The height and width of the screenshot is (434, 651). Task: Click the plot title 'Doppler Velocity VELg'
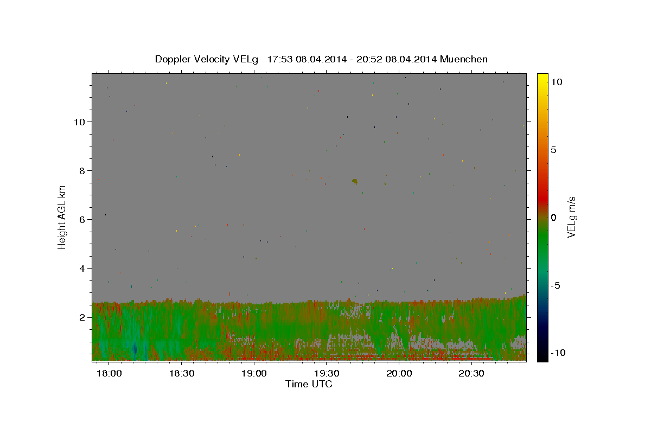click(207, 59)
